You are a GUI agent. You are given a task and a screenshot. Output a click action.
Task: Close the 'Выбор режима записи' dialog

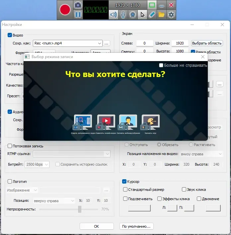pyautogui.click(x=203, y=57)
